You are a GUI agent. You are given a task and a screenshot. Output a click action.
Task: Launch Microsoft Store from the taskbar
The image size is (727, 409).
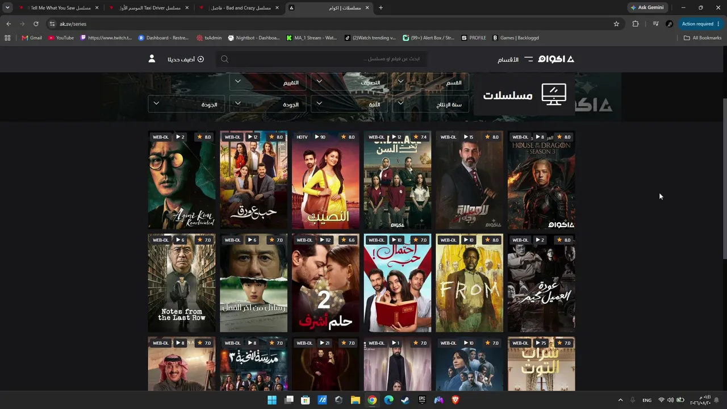pyautogui.click(x=305, y=400)
